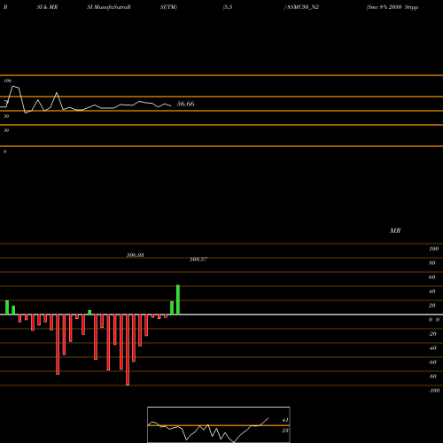This screenshot has height=443, width=443.
Task: Click the 30 label on RSI axis
Action: (x=6, y=130)
